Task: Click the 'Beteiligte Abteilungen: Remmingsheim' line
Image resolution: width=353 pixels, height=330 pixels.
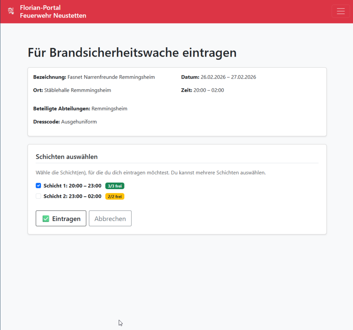Action: point(80,108)
